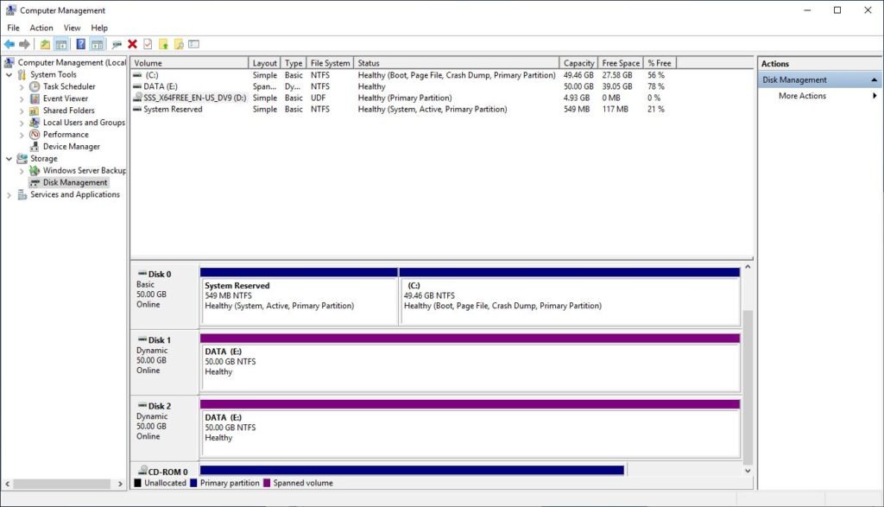Select the System Reserved row in volume list

click(x=403, y=109)
